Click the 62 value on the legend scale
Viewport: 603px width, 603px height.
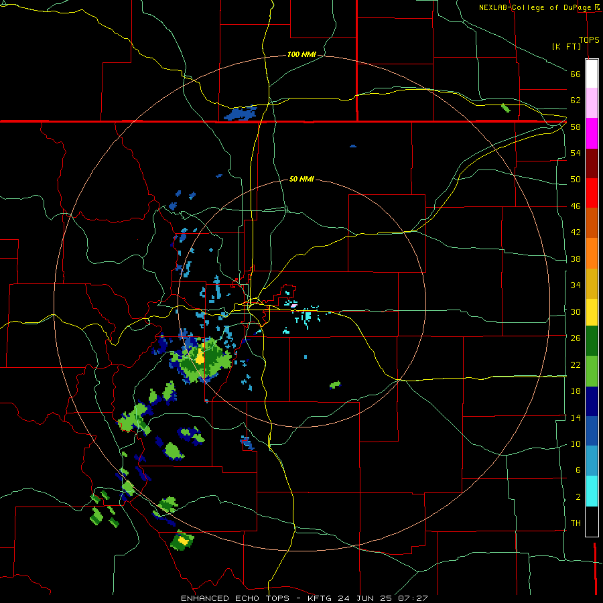(576, 100)
